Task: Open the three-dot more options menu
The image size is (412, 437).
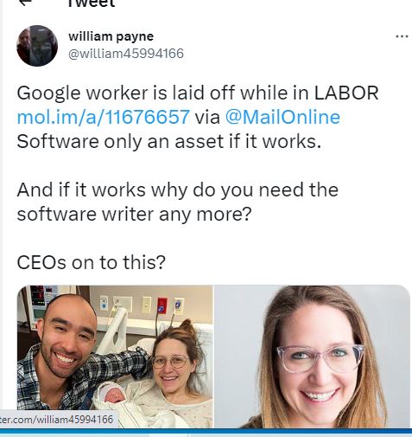Action: point(402,36)
